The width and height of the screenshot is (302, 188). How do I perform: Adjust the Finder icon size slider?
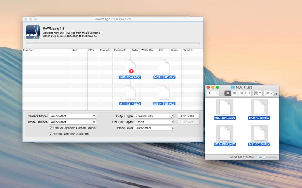pyautogui.click(x=268, y=157)
